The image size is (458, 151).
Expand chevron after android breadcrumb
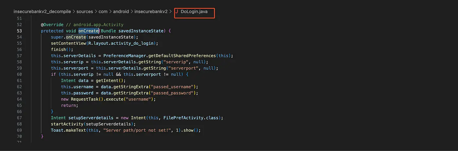132,11
